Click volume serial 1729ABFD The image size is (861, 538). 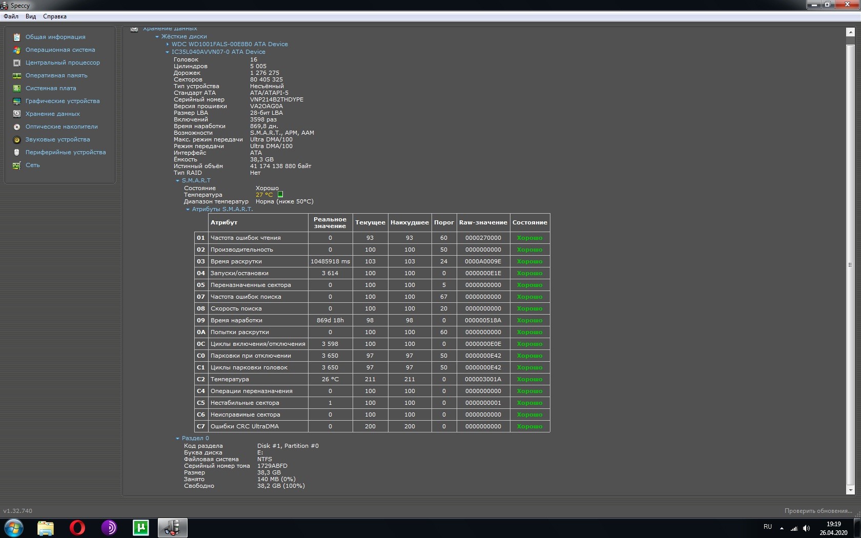272,466
